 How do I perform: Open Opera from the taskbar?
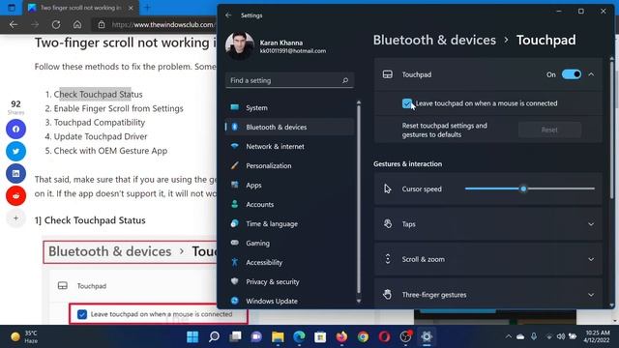[385, 336]
